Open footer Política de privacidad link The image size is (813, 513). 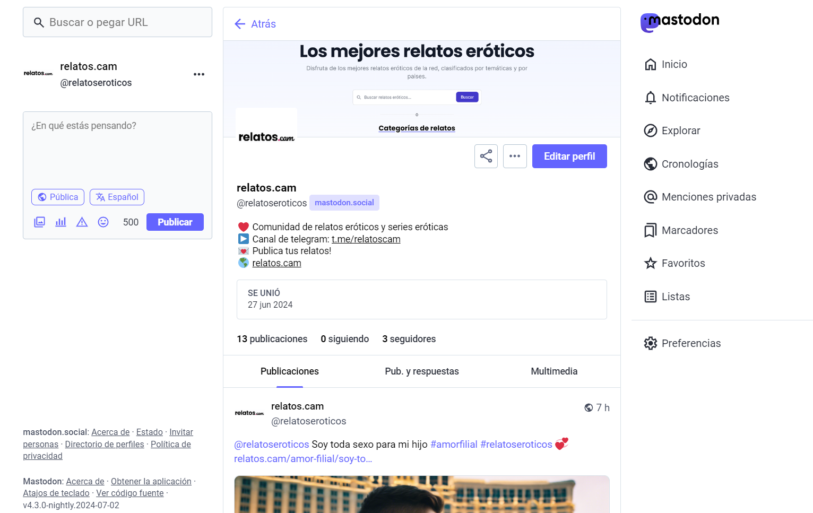point(171,445)
